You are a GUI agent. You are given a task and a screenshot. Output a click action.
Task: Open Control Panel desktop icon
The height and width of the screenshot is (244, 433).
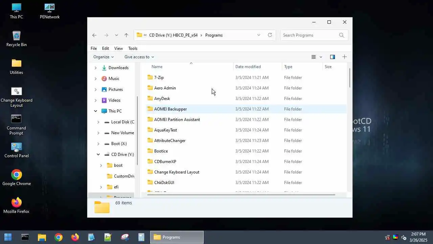tap(16, 150)
